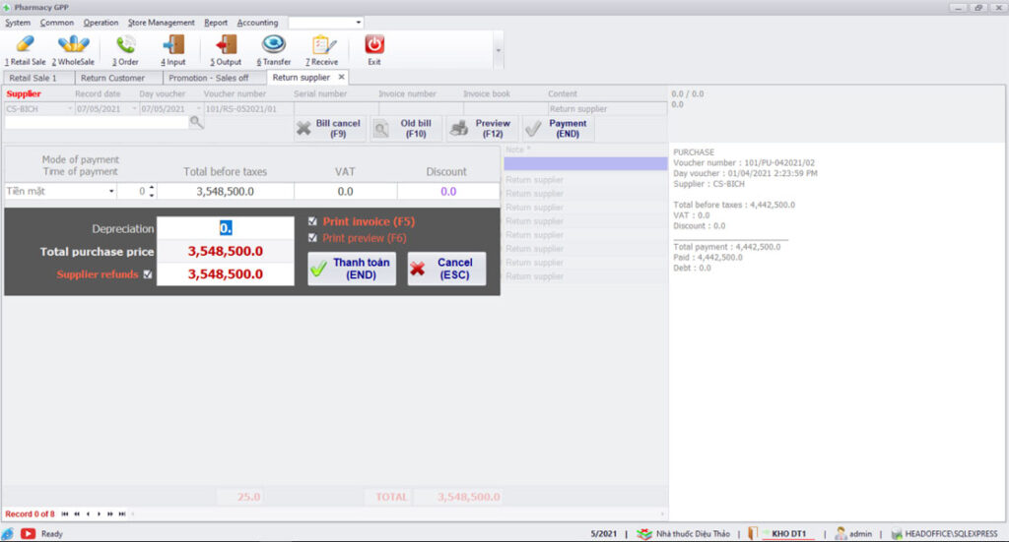Select the Input toolbar icon
Image resolution: width=1009 pixels, height=542 pixels.
click(x=173, y=45)
